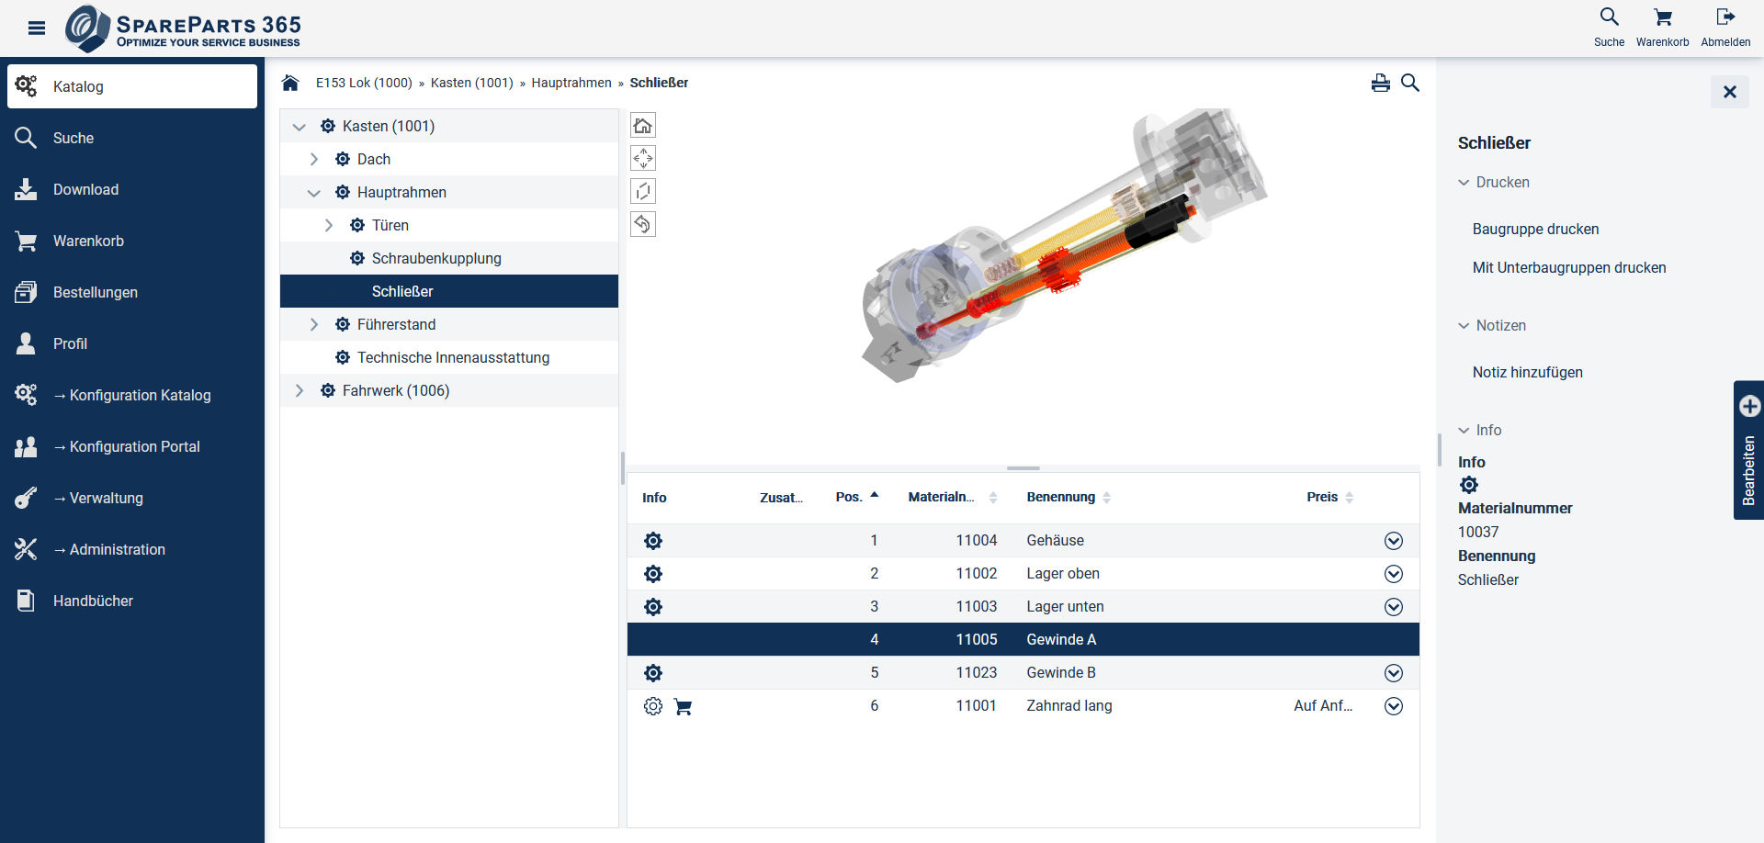Open the Warenkorb cart icon in header

click(x=1662, y=17)
